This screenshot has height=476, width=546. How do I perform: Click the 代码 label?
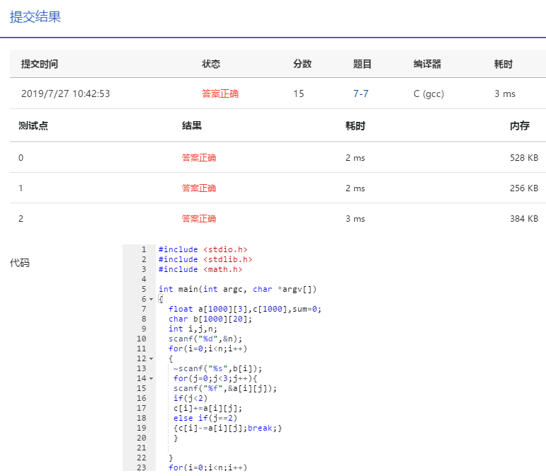20,263
